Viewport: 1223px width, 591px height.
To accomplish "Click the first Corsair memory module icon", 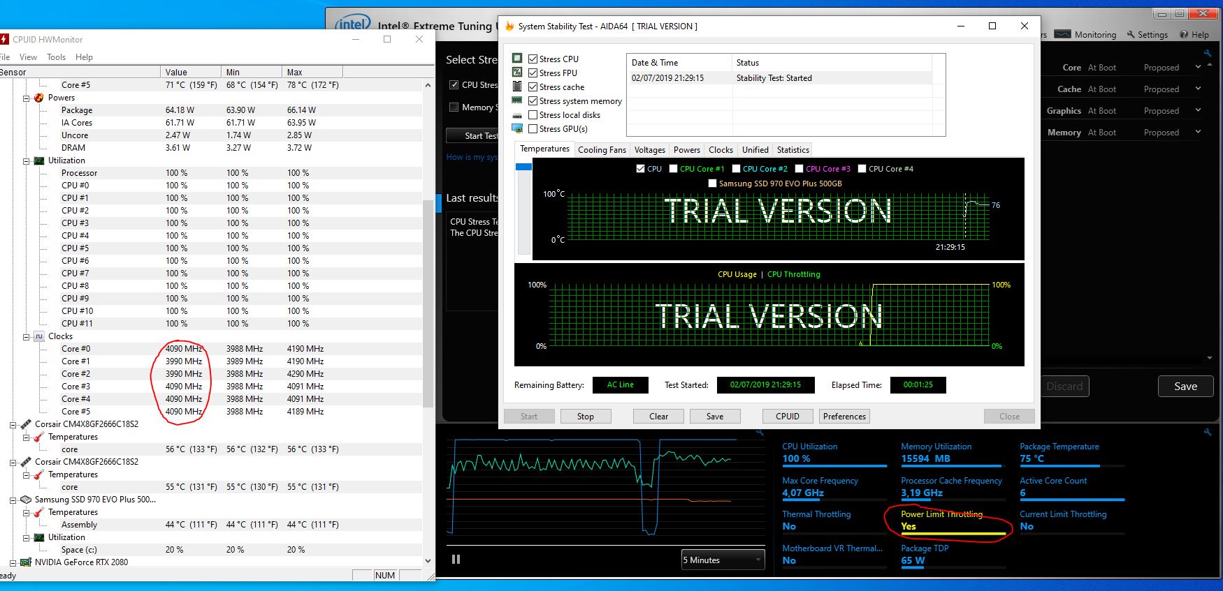I will 26,424.
